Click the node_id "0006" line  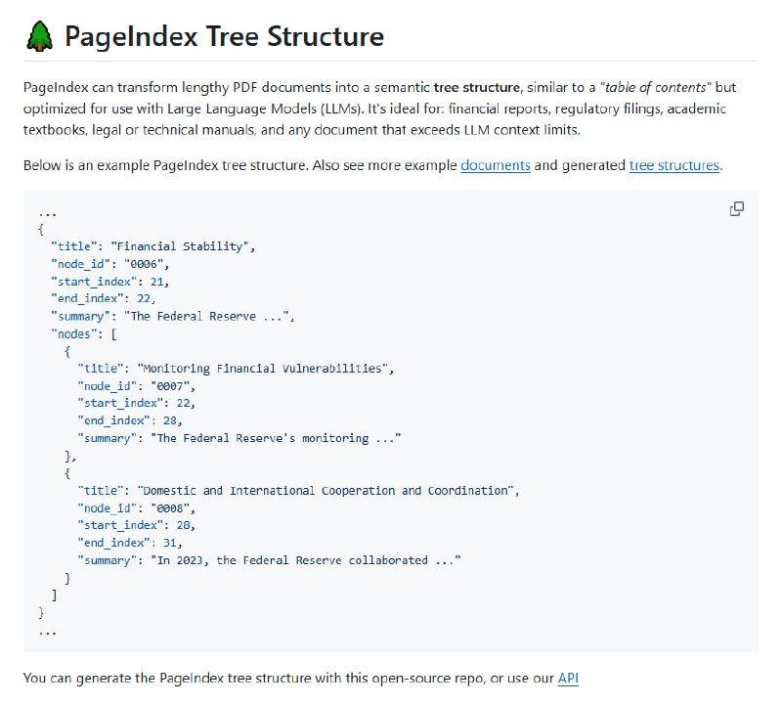[109, 264]
